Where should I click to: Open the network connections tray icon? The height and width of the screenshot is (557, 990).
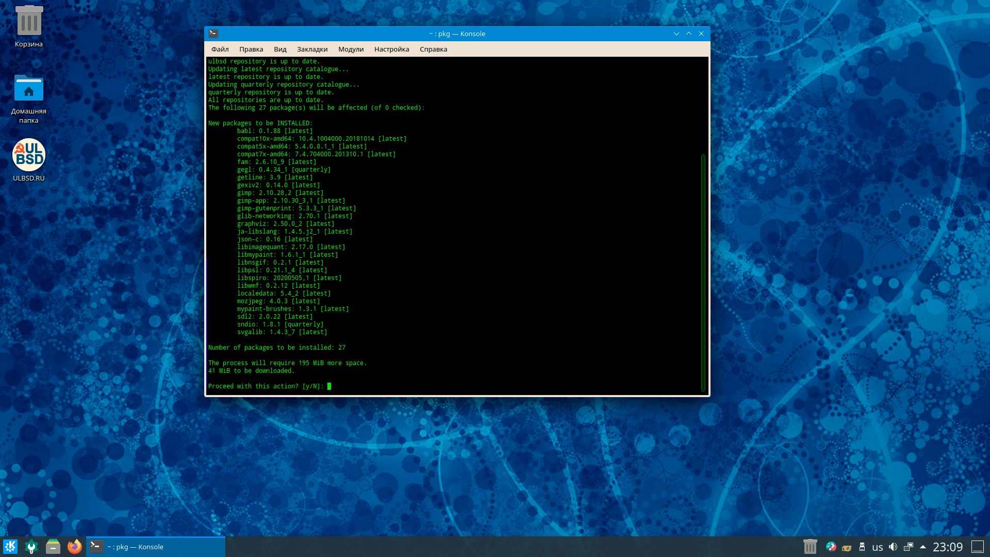pos(909,547)
